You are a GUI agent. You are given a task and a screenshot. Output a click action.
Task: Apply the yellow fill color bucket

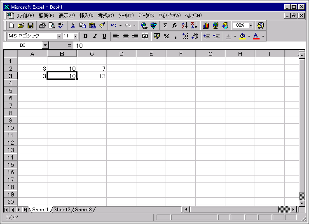point(242,36)
